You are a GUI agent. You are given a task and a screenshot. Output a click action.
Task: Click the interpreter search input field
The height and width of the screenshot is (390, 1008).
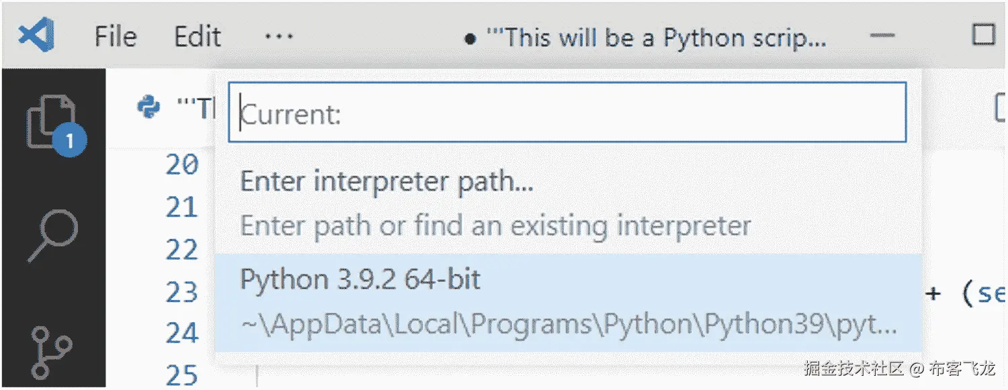tap(568, 113)
